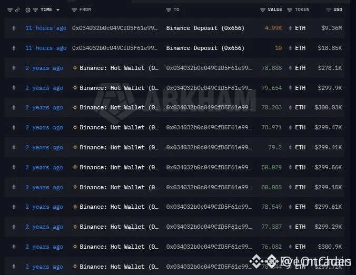The width and height of the screenshot is (356, 275).
Task: Open Binance: Hot Wallet in $299.41K row
Action: click(x=119, y=147)
